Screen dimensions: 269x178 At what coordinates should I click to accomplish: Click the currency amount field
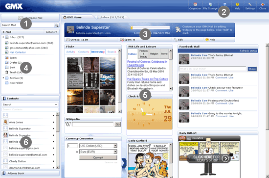click(x=72, y=146)
